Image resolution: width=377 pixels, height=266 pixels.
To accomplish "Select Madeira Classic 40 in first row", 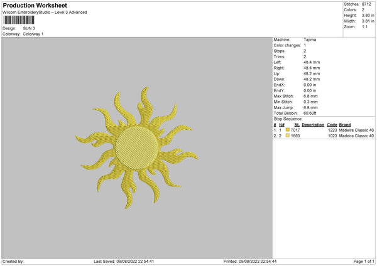I will click(x=356, y=130).
